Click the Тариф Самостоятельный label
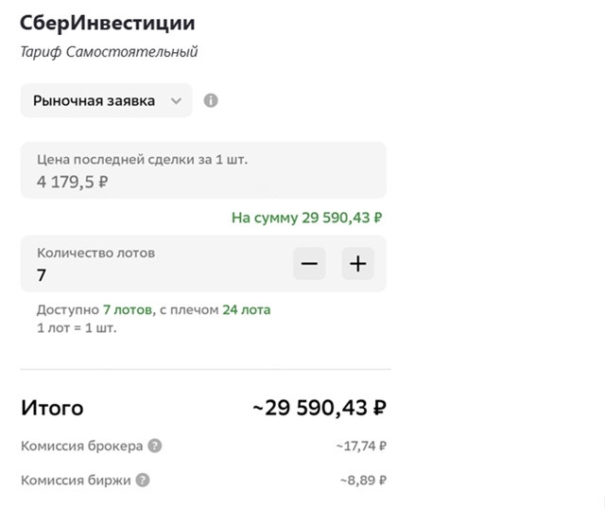This screenshot has width=605, height=508. click(110, 52)
